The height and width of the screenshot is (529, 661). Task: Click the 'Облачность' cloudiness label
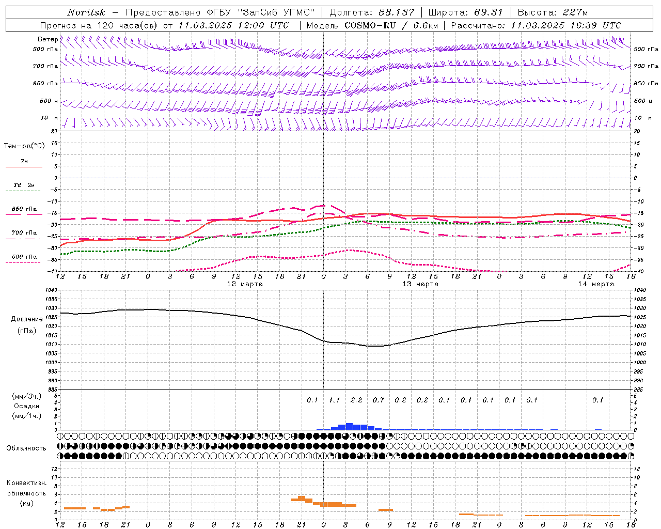[x=26, y=448]
